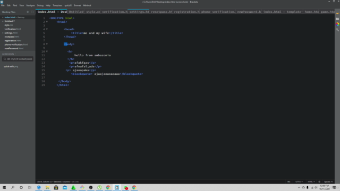Click the screenshot search input field
Image resolution: width=340 pixels, height=191 pixels.
click(x=18, y=59)
